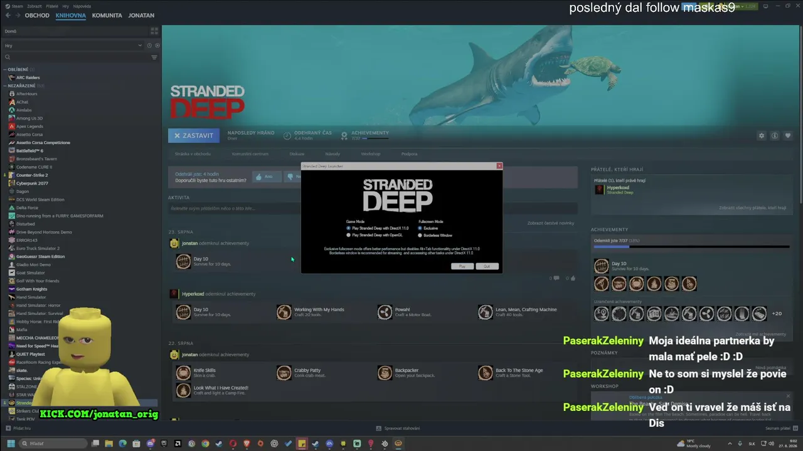Image resolution: width=803 pixels, height=451 pixels.
Task: Click Quit in Stranded Deep Launcher
Action: pos(487,266)
